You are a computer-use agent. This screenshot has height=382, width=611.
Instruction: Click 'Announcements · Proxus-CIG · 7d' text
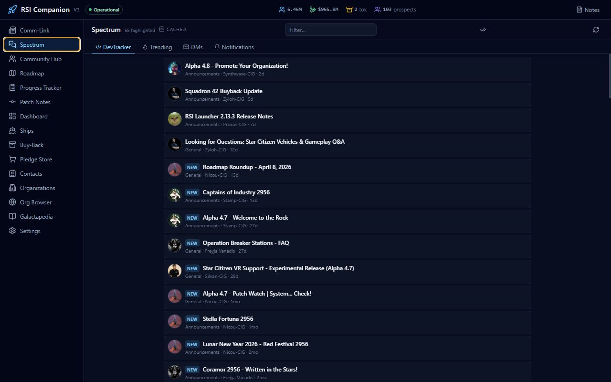(x=221, y=125)
